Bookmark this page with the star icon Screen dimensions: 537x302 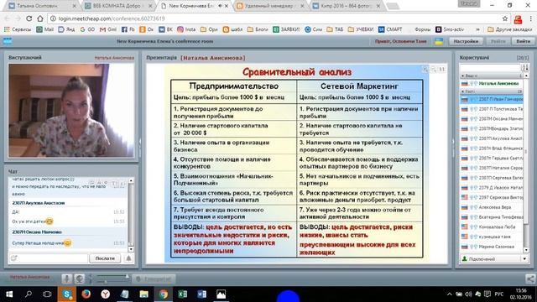pos(505,18)
